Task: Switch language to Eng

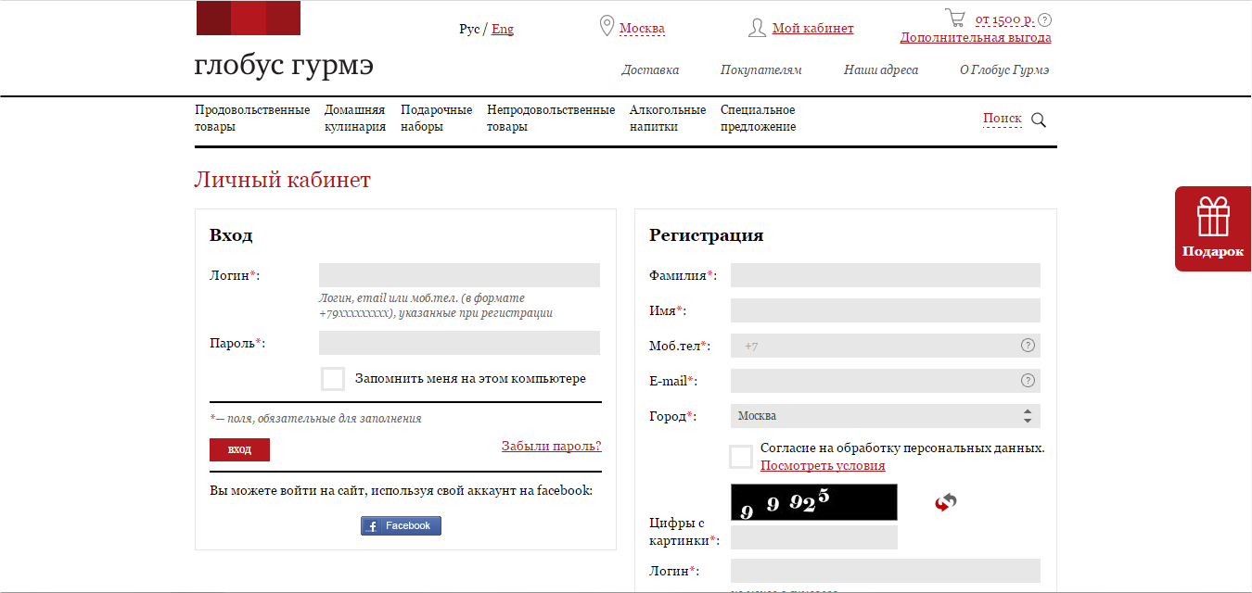Action: 503,29
